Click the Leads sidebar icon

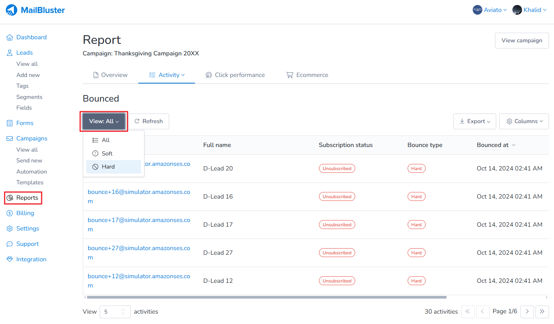tap(9, 52)
